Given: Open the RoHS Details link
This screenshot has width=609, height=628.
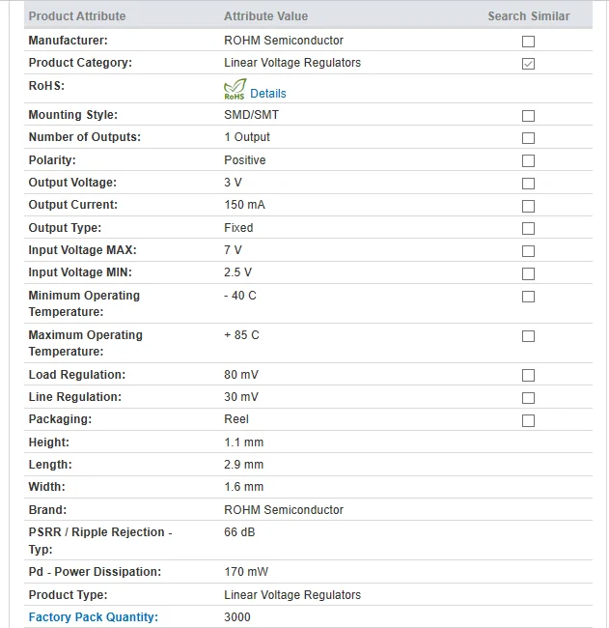Looking at the screenshot, I should tap(268, 94).
